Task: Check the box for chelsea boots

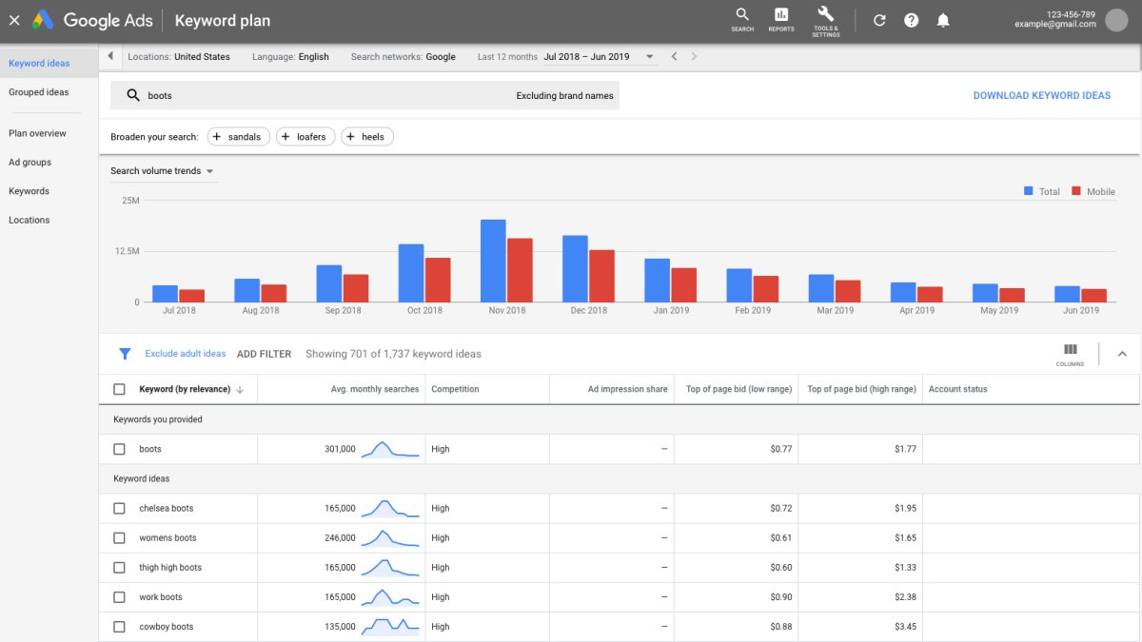Action: click(x=119, y=508)
